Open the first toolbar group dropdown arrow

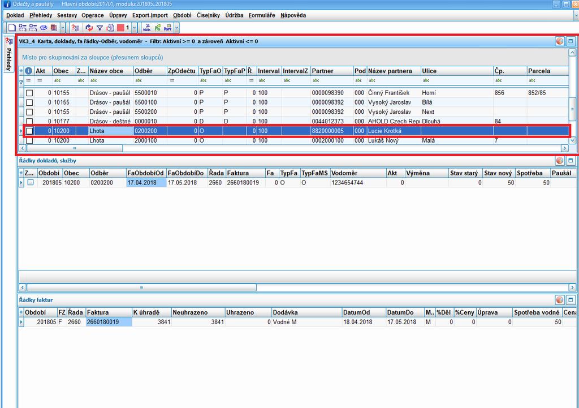(63, 28)
